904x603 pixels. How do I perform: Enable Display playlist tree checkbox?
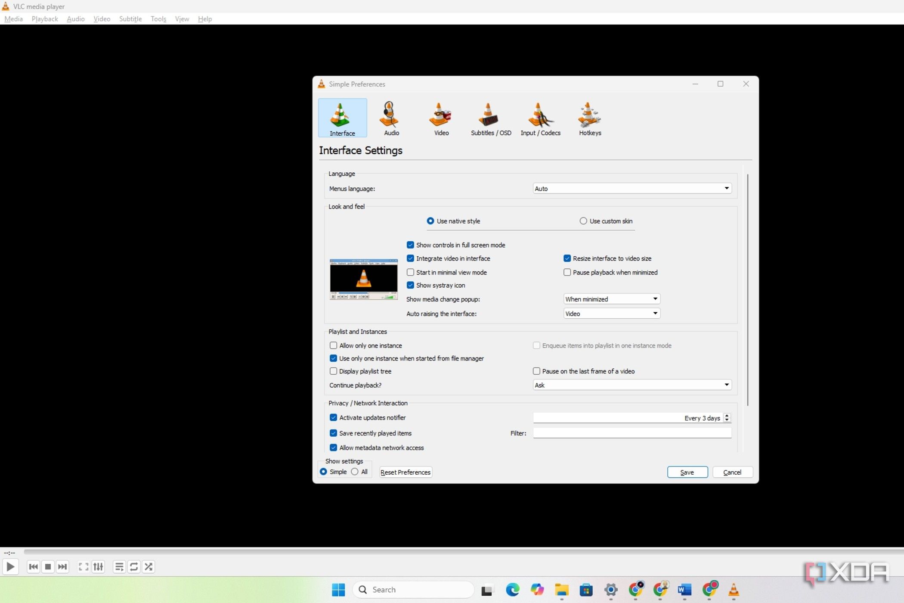pos(333,371)
